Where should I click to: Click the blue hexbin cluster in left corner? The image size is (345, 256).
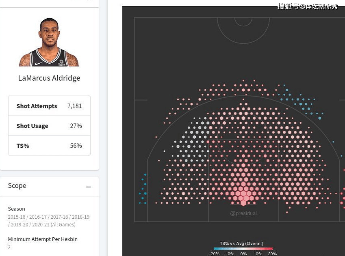coord(143,189)
